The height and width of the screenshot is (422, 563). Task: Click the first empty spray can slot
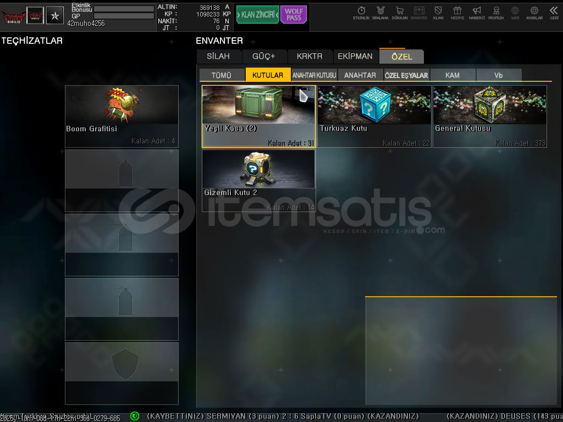pos(122,180)
